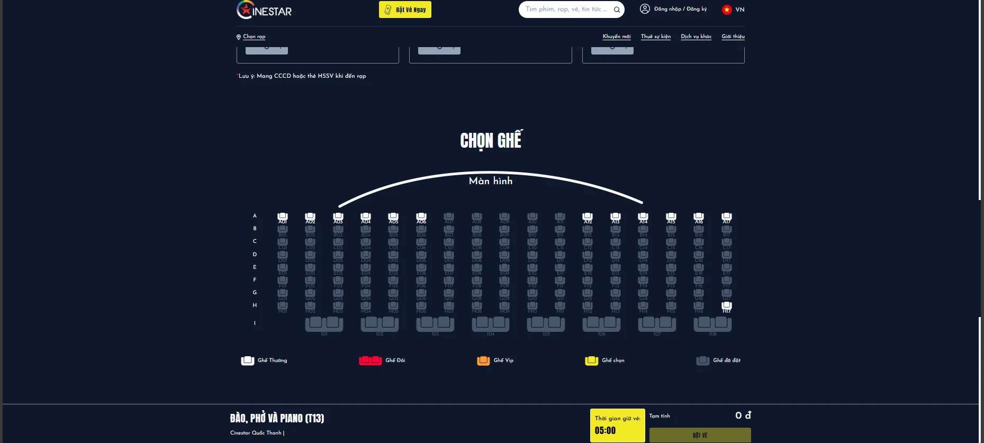Screen dimensions: 984x443
Task: Click the orange VIP seat legend icon
Action: click(483, 360)
